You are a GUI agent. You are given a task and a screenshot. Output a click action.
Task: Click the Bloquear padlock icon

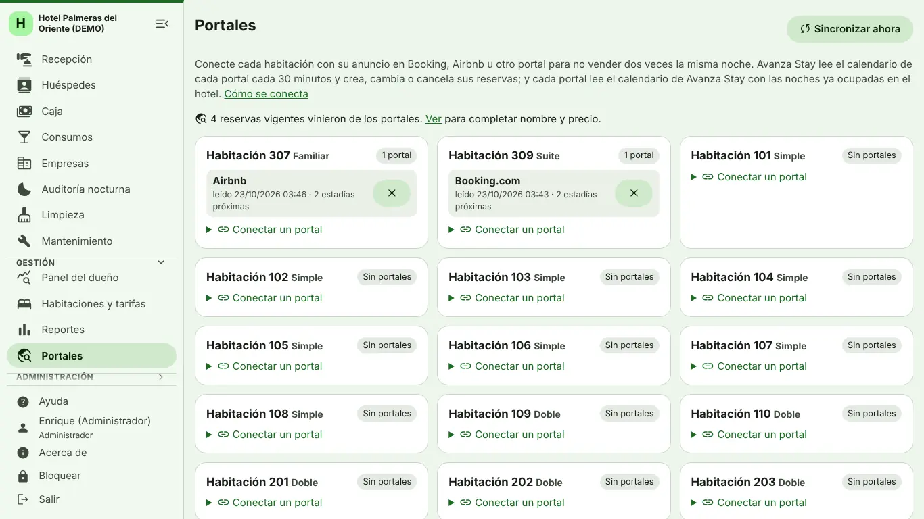23,476
